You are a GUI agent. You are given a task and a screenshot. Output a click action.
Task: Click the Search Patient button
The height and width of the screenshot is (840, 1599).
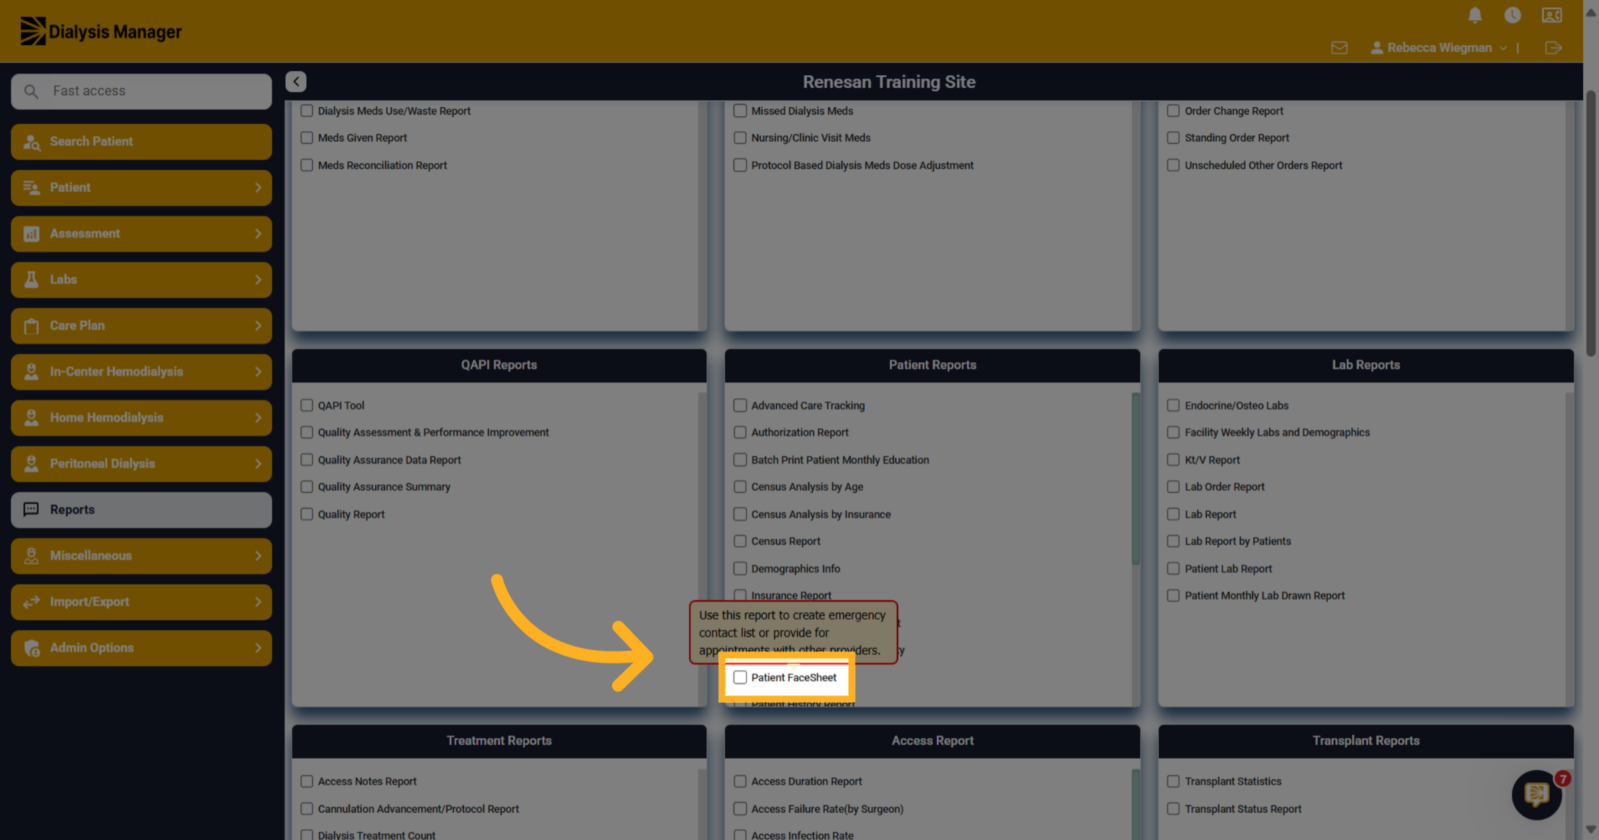click(x=141, y=142)
